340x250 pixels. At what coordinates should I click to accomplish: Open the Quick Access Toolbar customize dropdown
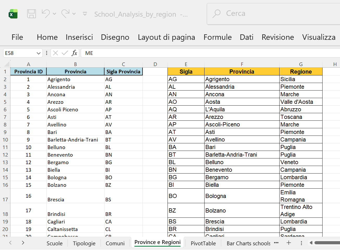[x=85, y=14]
